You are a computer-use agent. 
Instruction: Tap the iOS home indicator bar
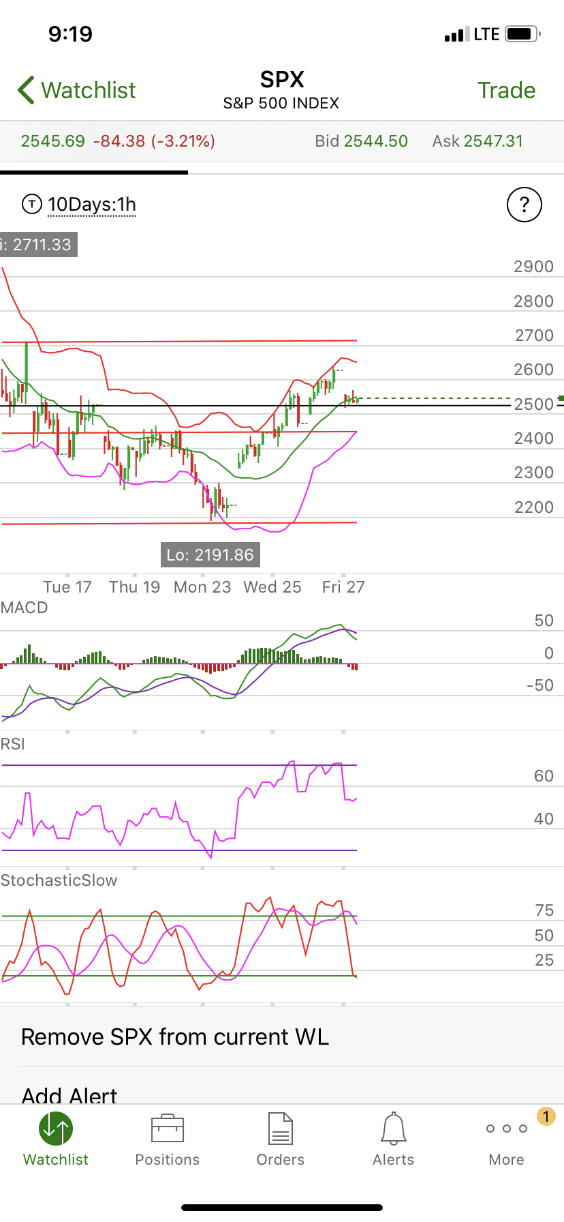point(282,1208)
